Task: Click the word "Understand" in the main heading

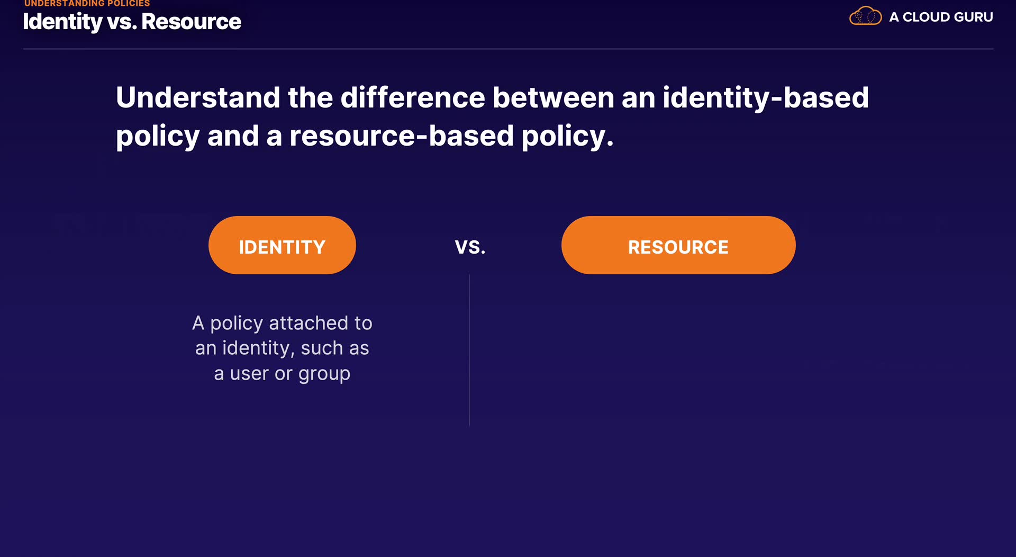Action: tap(198, 97)
